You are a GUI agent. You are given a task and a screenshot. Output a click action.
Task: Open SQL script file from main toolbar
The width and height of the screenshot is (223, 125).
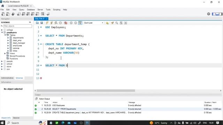pos(8,14)
